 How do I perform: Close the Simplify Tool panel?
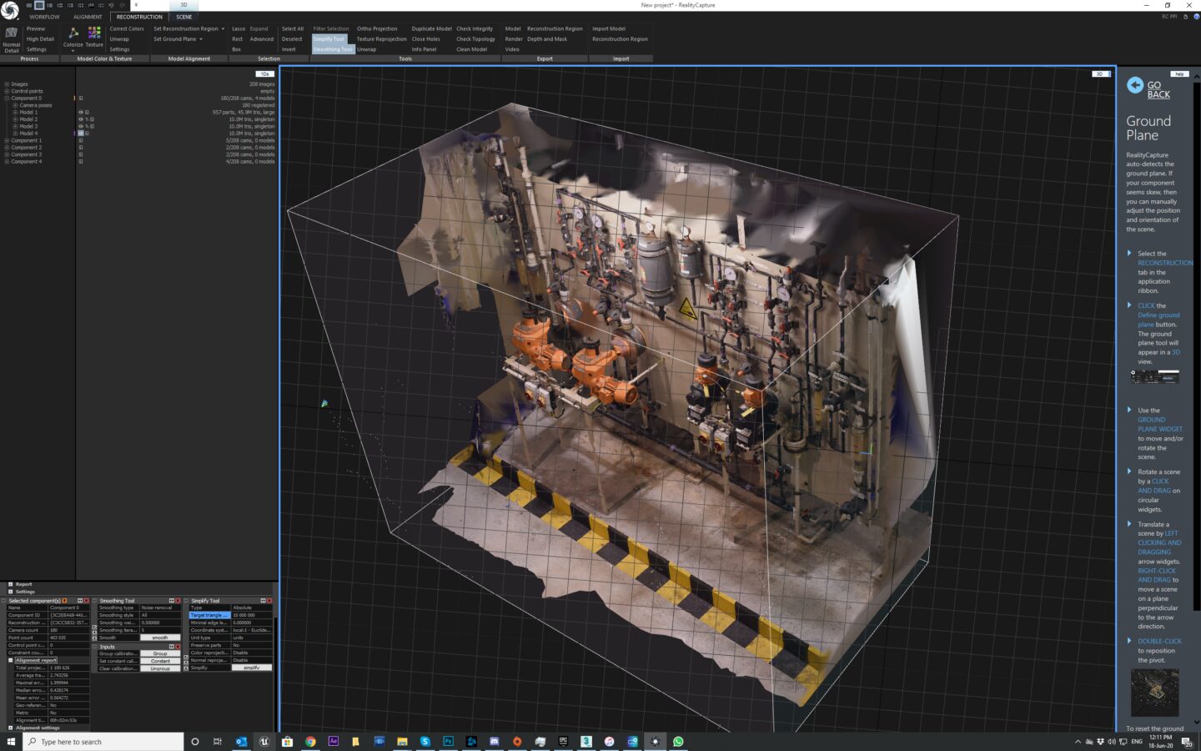click(269, 601)
